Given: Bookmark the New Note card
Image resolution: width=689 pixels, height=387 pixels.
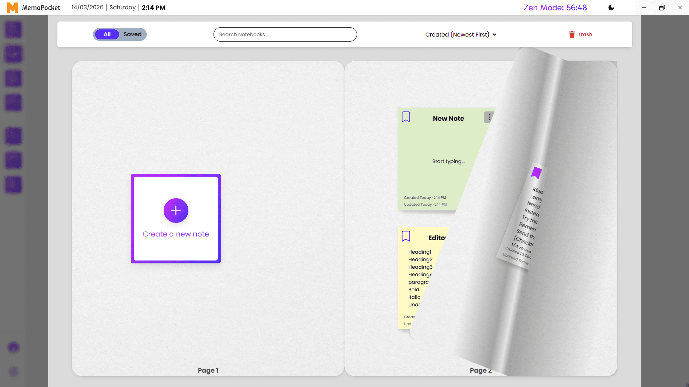Looking at the screenshot, I should pyautogui.click(x=406, y=117).
